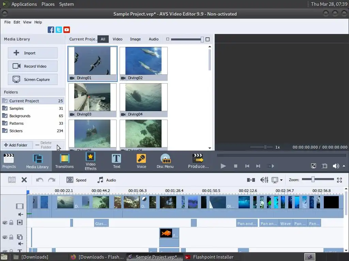Mute the main video track audio
This screenshot has height=261, width=349.
pyautogui.click(x=20, y=214)
